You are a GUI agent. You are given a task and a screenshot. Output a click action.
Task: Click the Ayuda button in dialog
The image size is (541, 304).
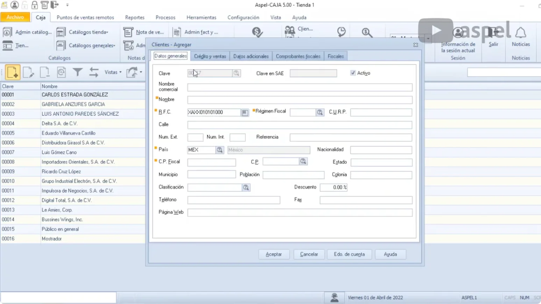(390, 254)
